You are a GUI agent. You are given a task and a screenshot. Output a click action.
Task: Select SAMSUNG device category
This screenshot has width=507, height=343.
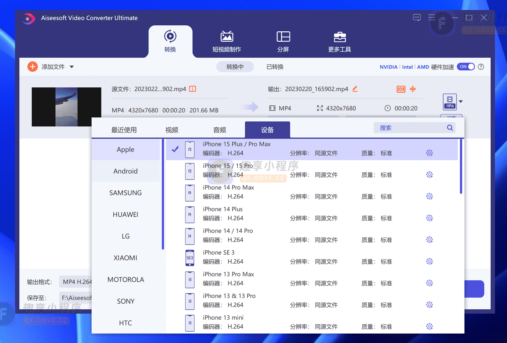click(126, 193)
